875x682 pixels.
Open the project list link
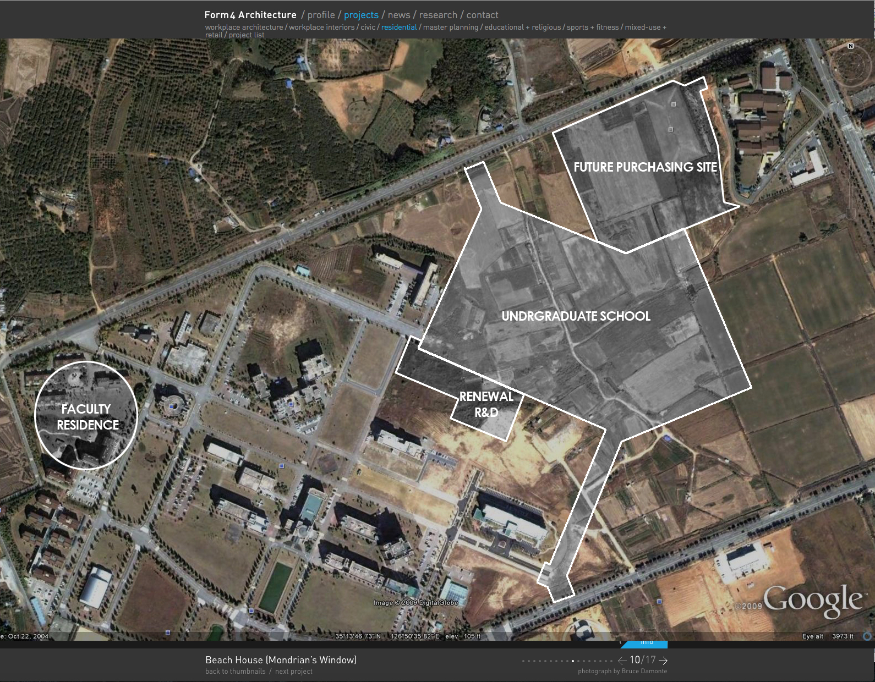[x=247, y=35]
